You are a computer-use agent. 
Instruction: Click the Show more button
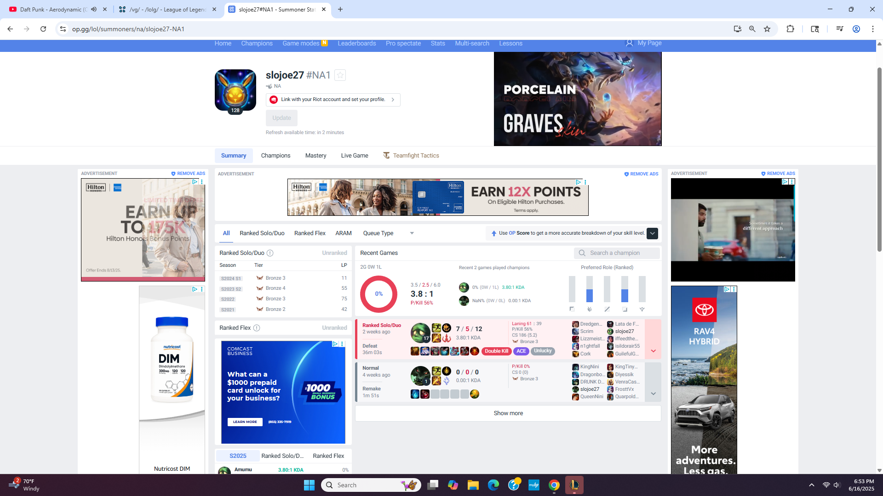(x=508, y=413)
